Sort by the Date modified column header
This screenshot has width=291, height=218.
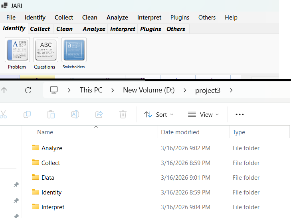[x=180, y=132]
